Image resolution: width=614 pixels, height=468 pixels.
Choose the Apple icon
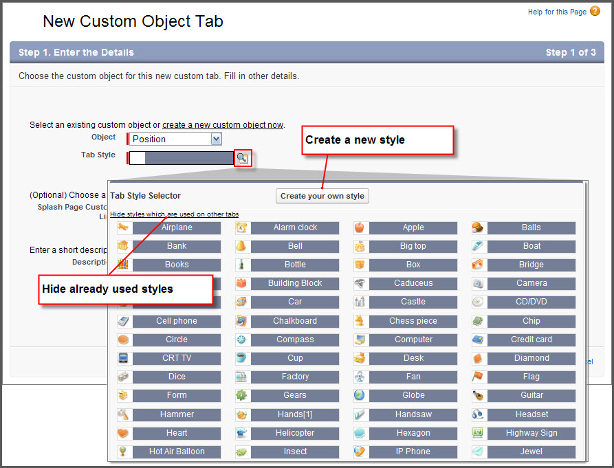360,227
